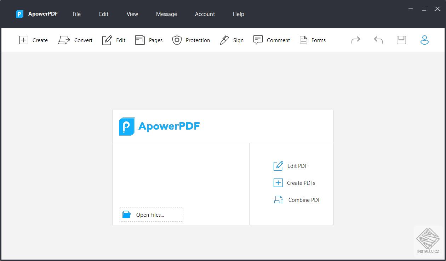Viewport: 446px width, 261px height.
Task: Click the save floppy disk icon
Action: tap(401, 40)
